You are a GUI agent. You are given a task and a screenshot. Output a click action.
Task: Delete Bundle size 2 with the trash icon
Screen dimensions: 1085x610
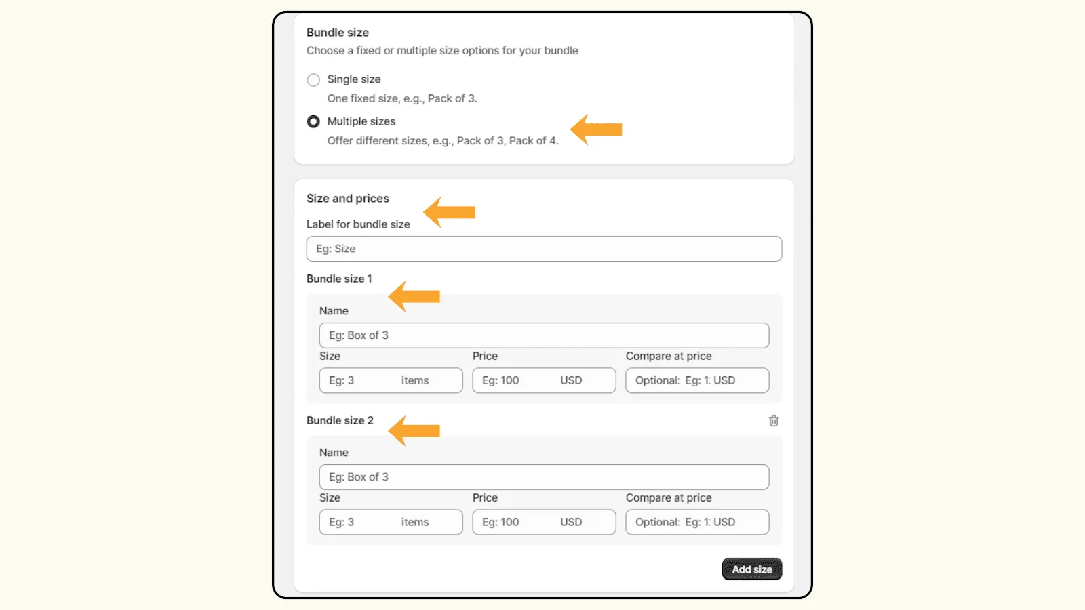point(773,420)
